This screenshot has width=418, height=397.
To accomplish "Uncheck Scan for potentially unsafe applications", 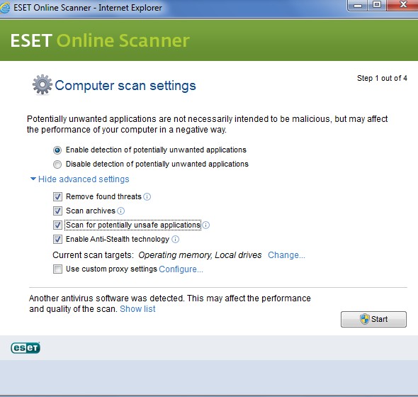I will point(57,225).
